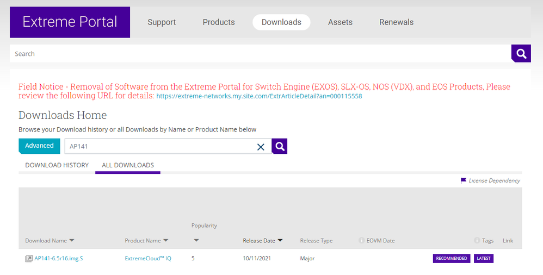Screen dimensions: 543x275
Task: Navigate to Renewals
Action: [x=396, y=22]
